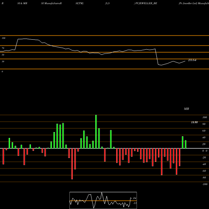Screen dimensions: 209x209
Task: Click the 40 label on the MR axis
Action: [204, 138]
